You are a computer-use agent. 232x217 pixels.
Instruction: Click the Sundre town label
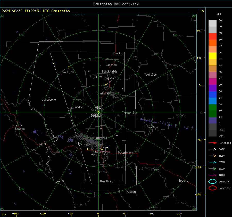(78, 107)
